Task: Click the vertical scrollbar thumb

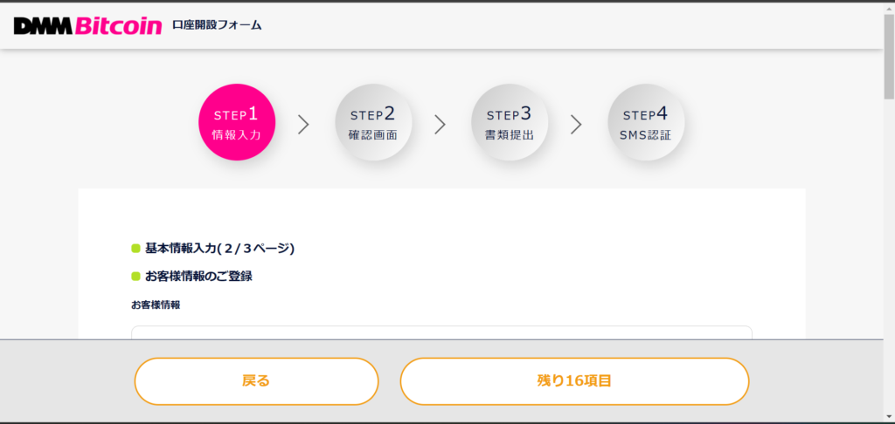Action: 889,52
